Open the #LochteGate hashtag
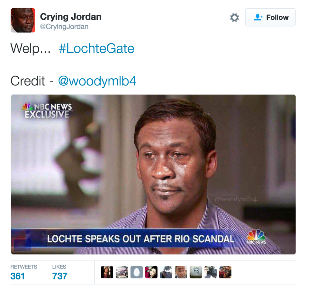The width and height of the screenshot is (315, 289). 97,48
